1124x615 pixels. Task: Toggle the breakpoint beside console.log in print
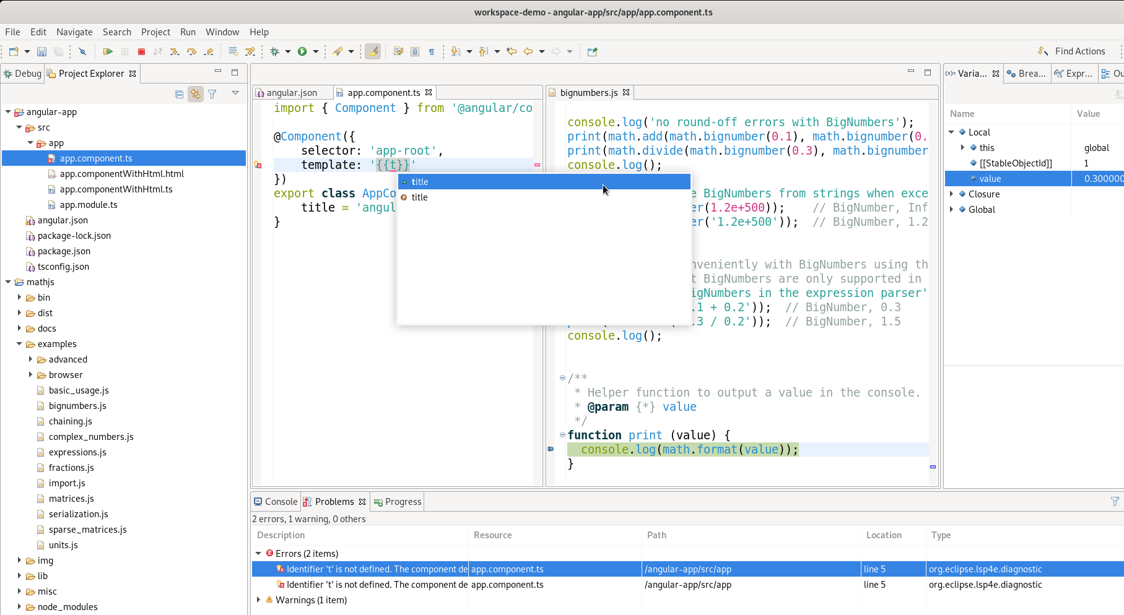click(x=552, y=449)
